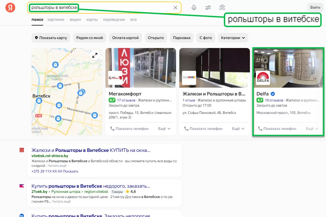Clear search query with X icon
Screen dimensions: 326x217
[x=175, y=8]
